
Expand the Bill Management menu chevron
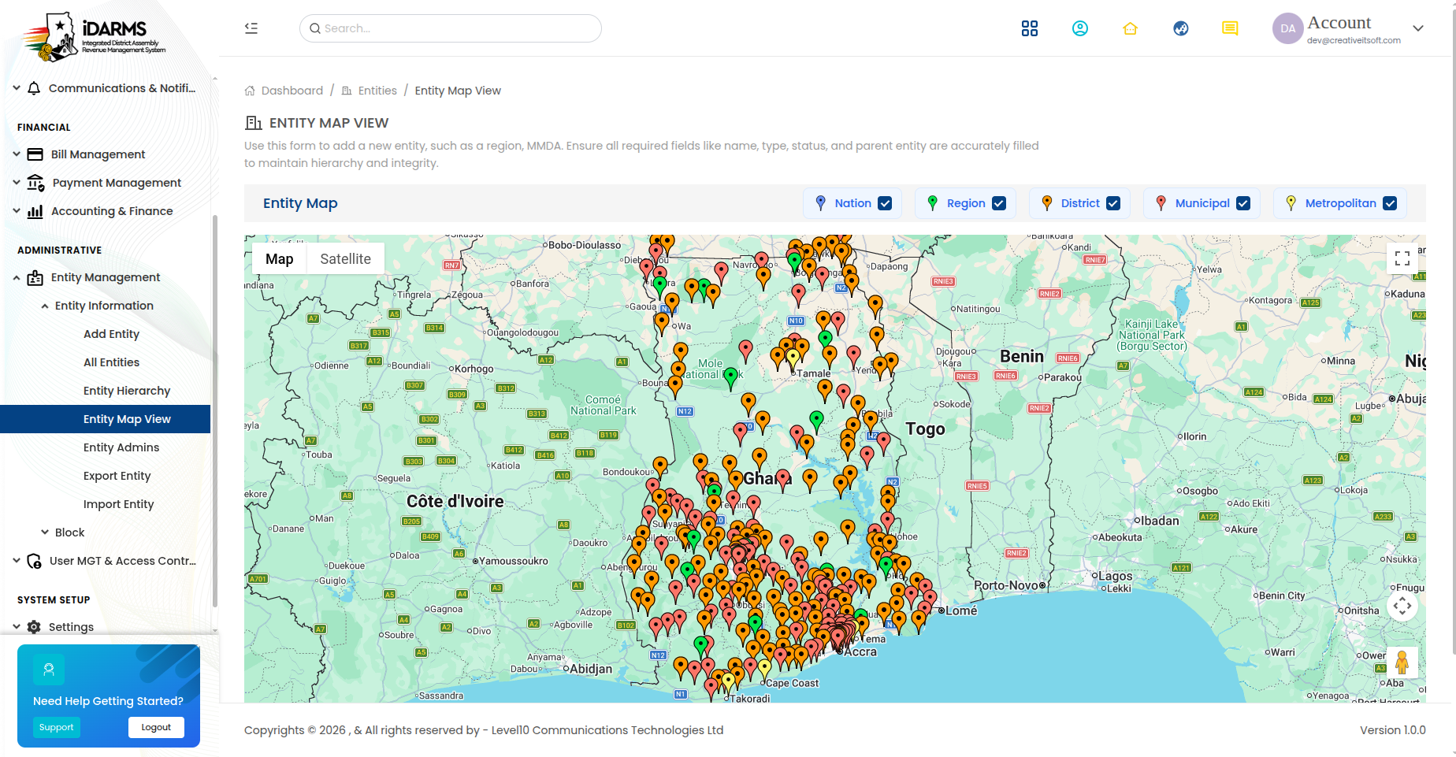(17, 154)
